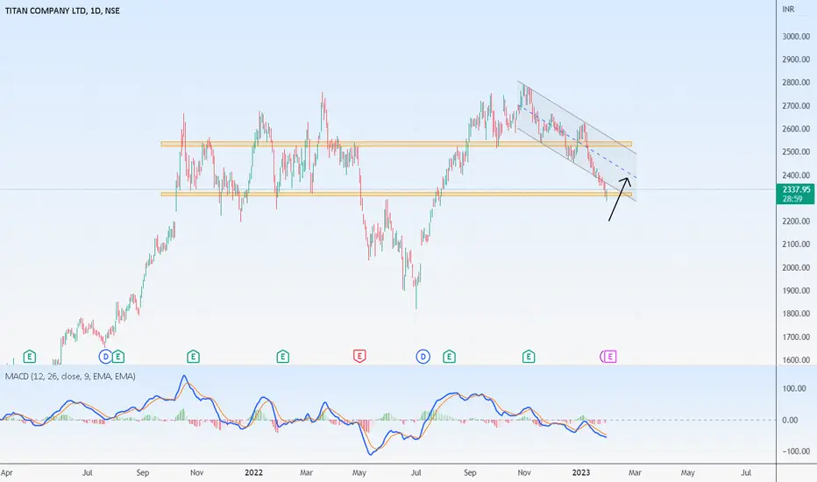This screenshot has width=817, height=482.
Task: Click the MACD scale value 0.00
Action: [790, 420]
